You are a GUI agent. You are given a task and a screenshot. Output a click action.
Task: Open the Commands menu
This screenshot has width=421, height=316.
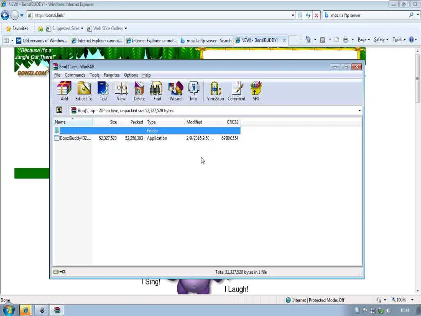[75, 75]
